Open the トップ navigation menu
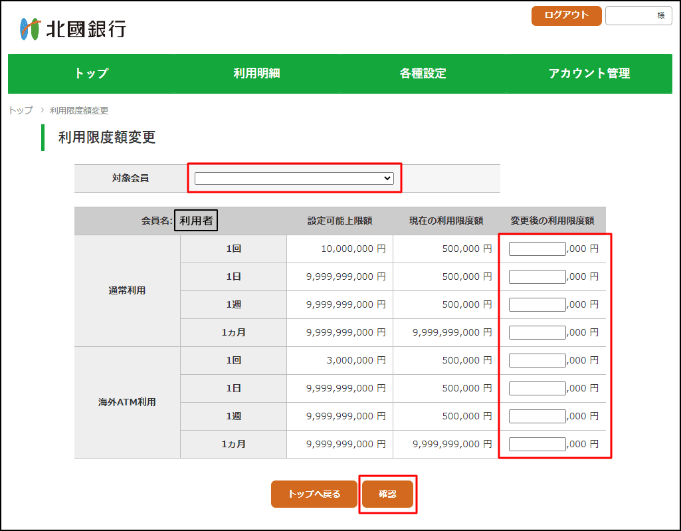681x531 pixels. [91, 74]
